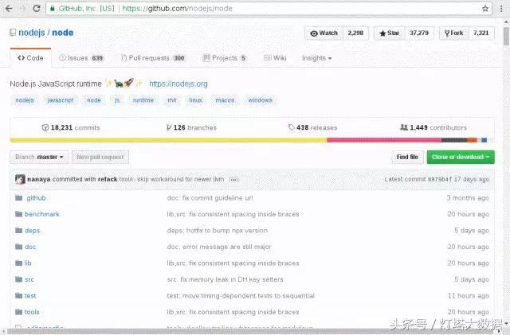Select the windows topic tag
This screenshot has width=510, height=335.
(261, 100)
